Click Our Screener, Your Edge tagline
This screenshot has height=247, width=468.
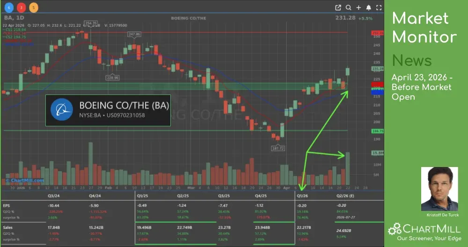click(429, 238)
